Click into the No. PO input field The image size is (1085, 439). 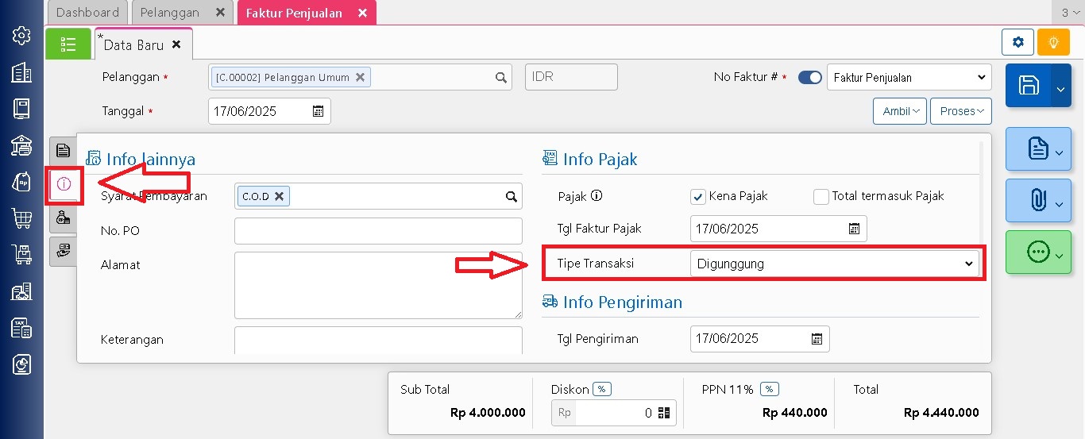(x=378, y=231)
